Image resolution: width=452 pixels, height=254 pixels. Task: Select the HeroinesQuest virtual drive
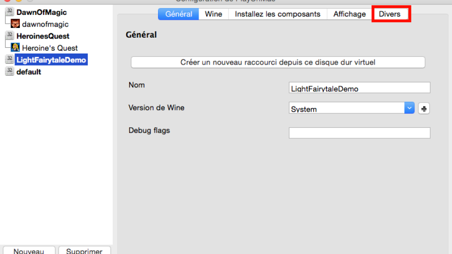(43, 36)
